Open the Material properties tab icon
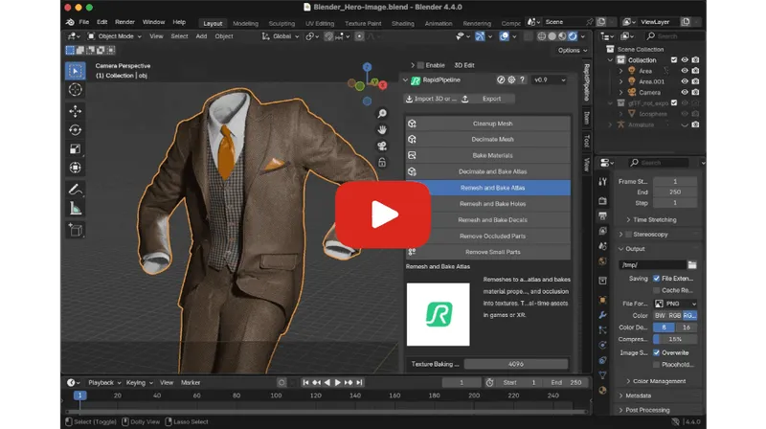Viewport: 766px width, 429px height. pos(602,391)
